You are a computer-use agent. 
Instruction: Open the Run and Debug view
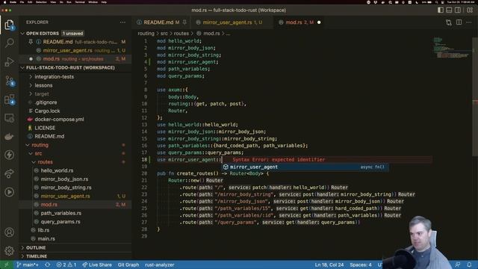pyautogui.click(x=10, y=61)
